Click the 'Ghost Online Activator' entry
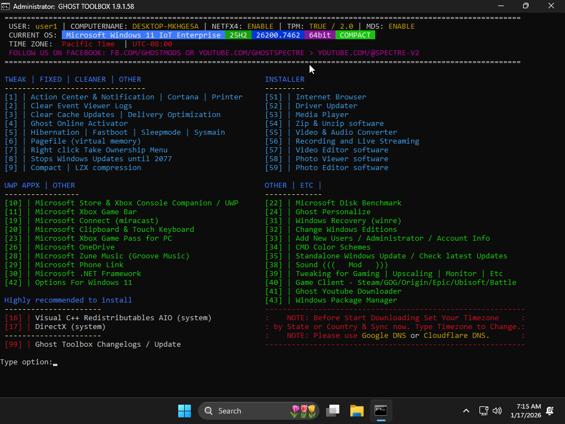 79,124
